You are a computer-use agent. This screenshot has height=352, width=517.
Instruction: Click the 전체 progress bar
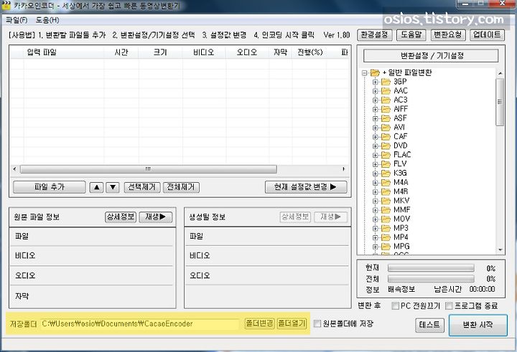tap(431, 279)
